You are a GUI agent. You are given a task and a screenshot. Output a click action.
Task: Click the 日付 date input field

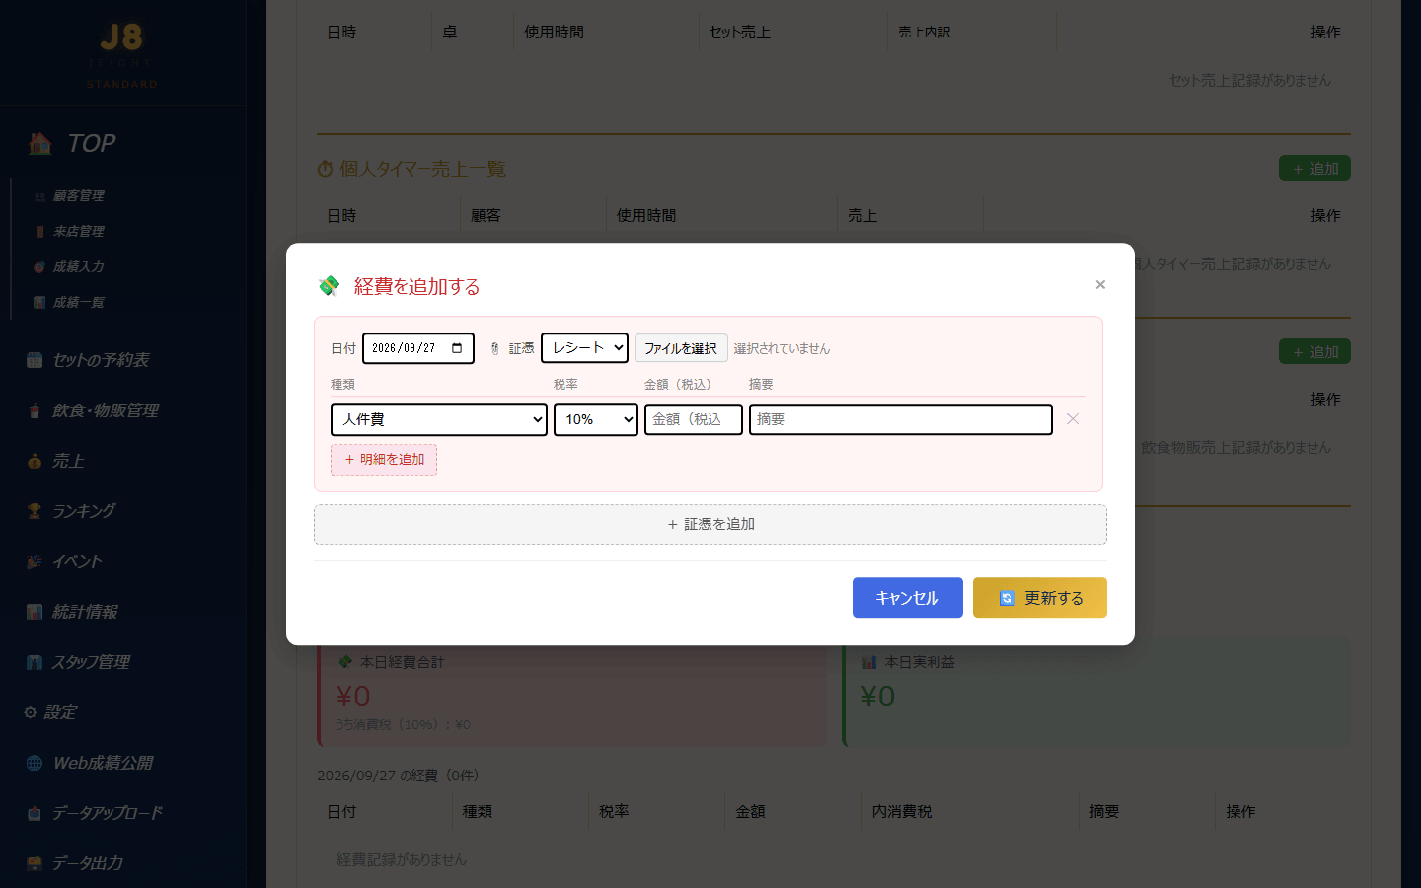click(x=418, y=348)
